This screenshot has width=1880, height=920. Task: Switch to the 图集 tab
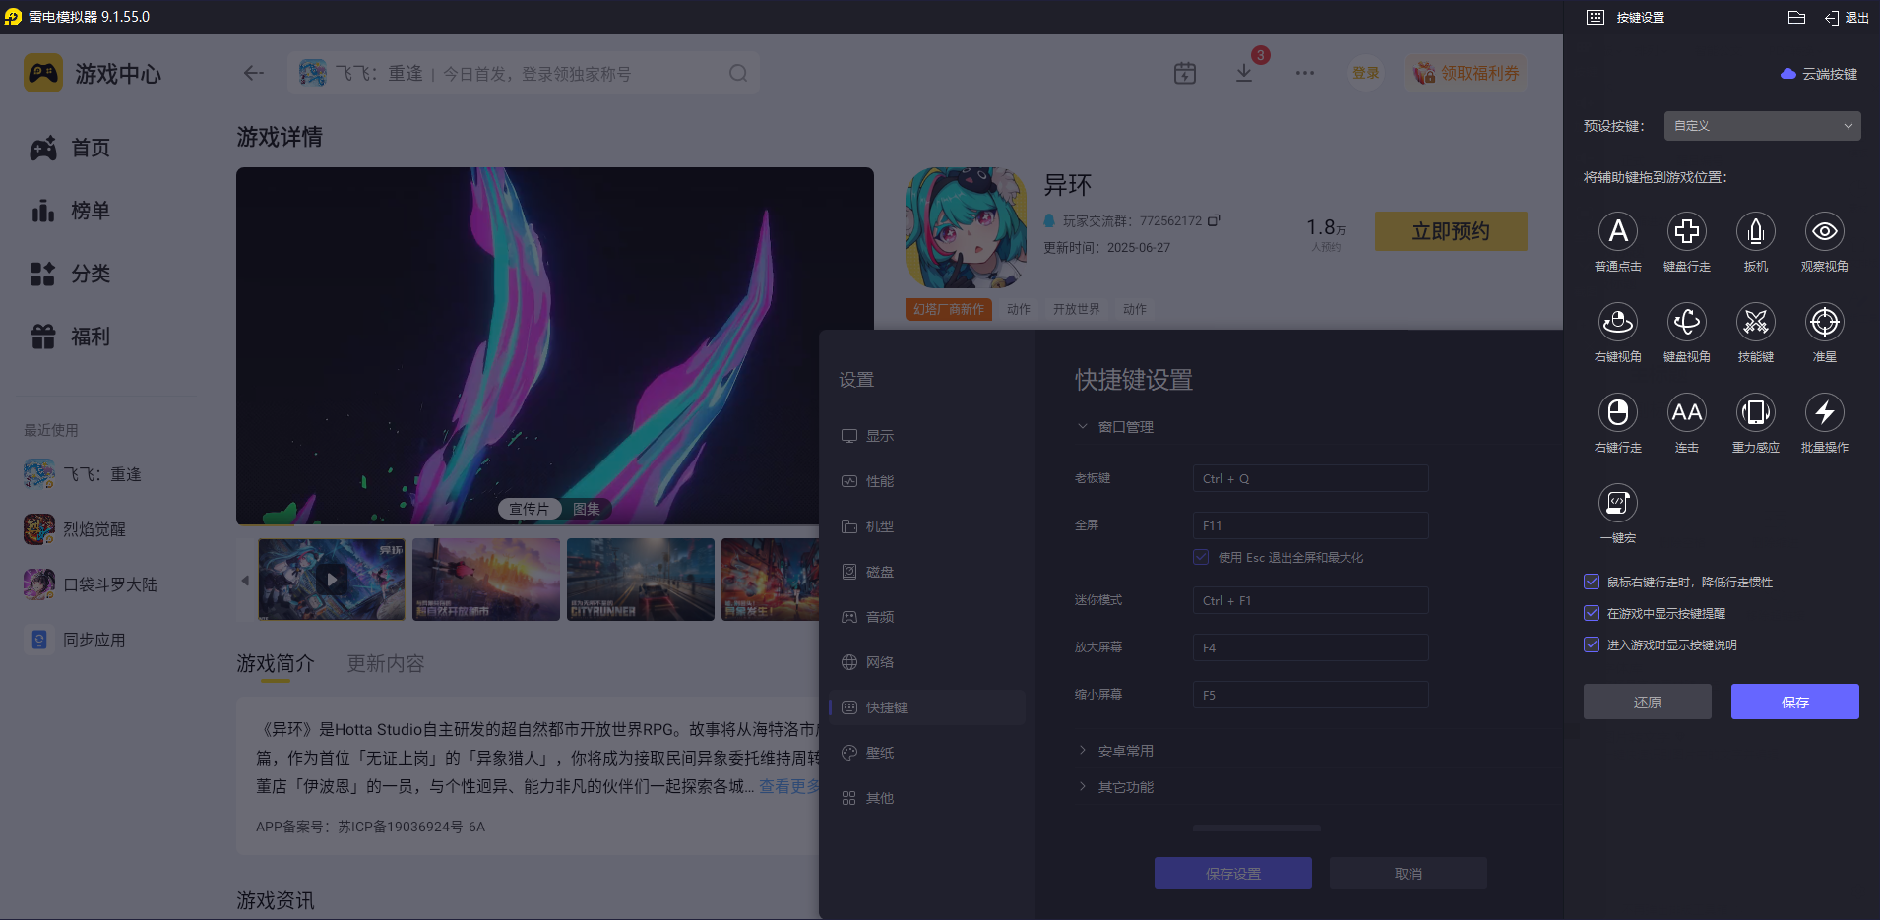click(x=586, y=508)
